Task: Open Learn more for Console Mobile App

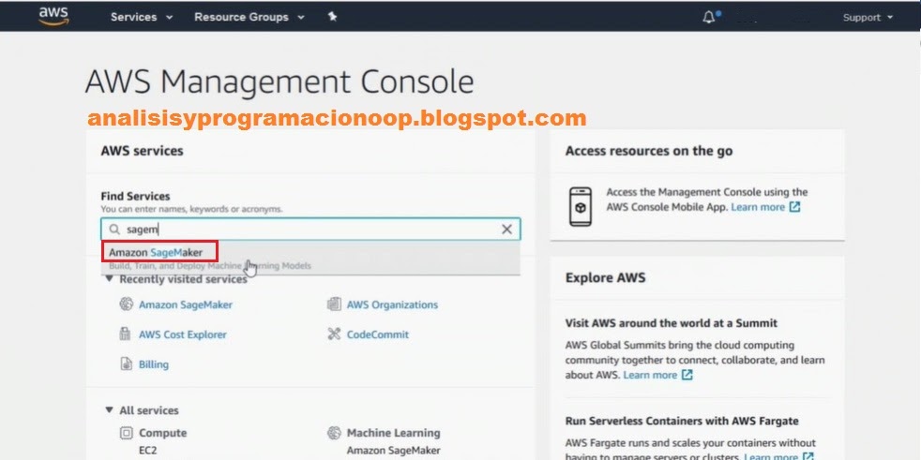Action: 765,207
